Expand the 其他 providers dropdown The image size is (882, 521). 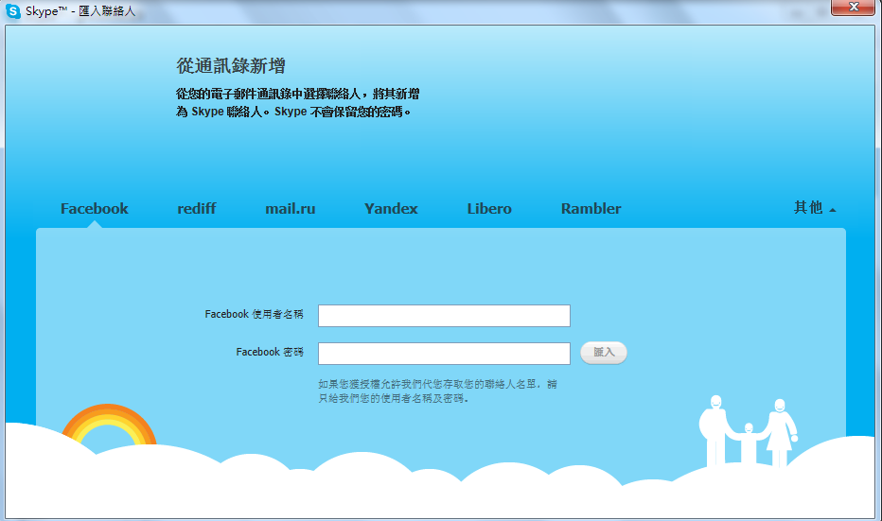[815, 208]
